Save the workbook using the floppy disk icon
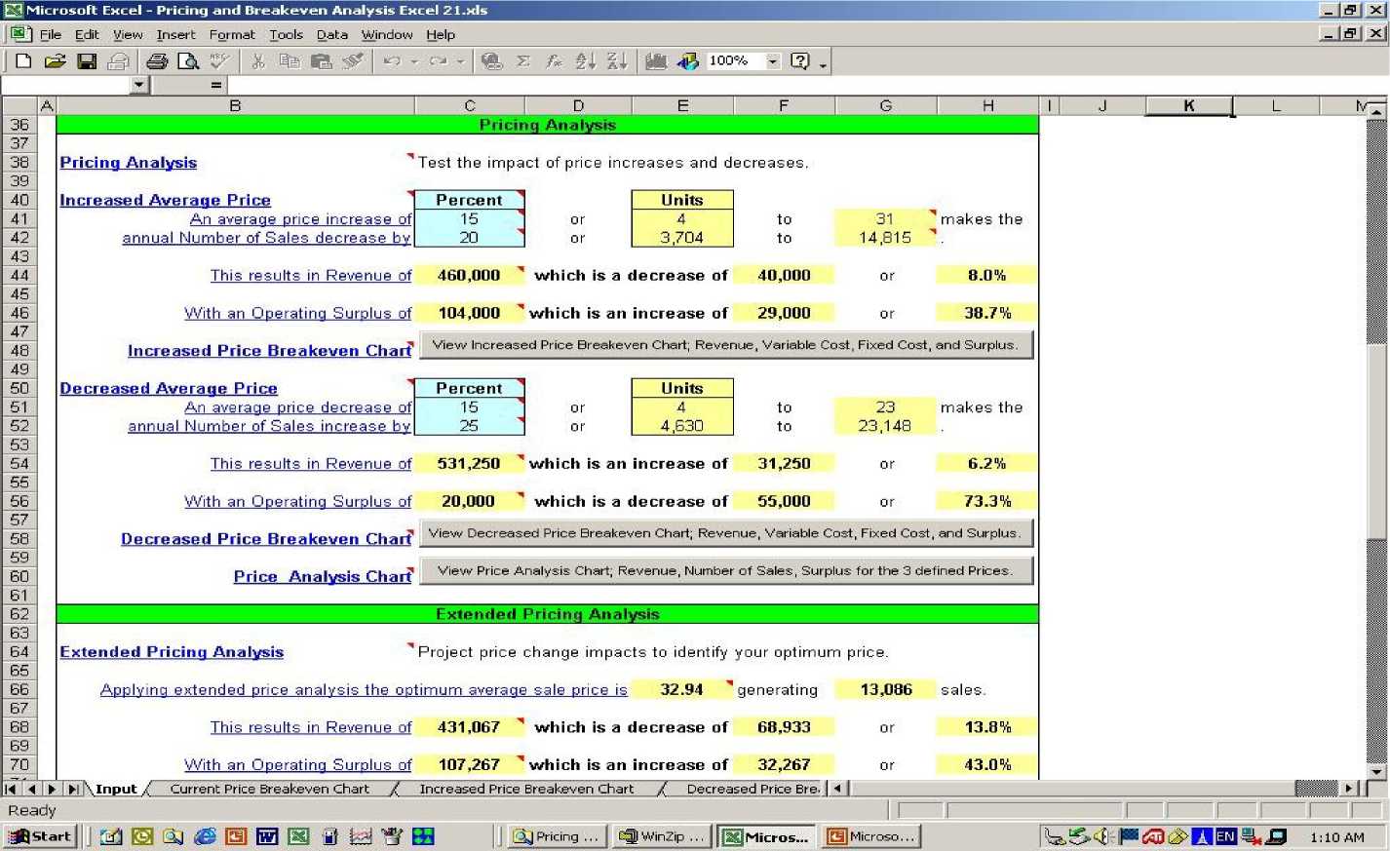 (87, 61)
